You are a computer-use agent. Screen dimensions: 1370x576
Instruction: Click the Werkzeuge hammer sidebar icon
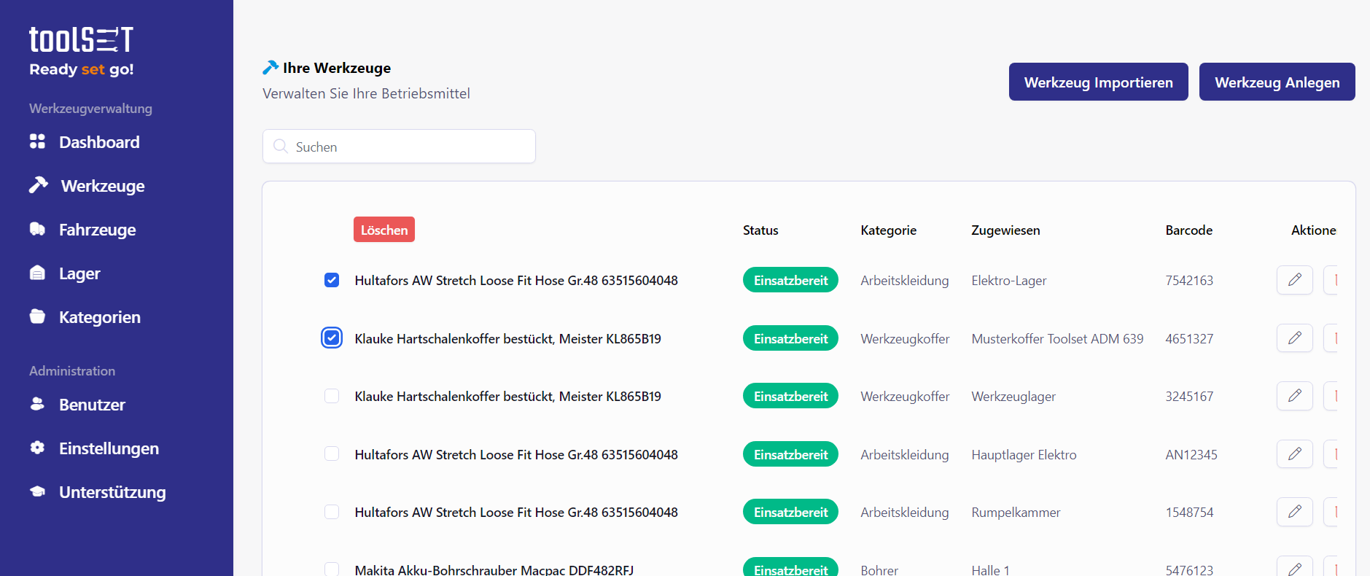point(39,185)
